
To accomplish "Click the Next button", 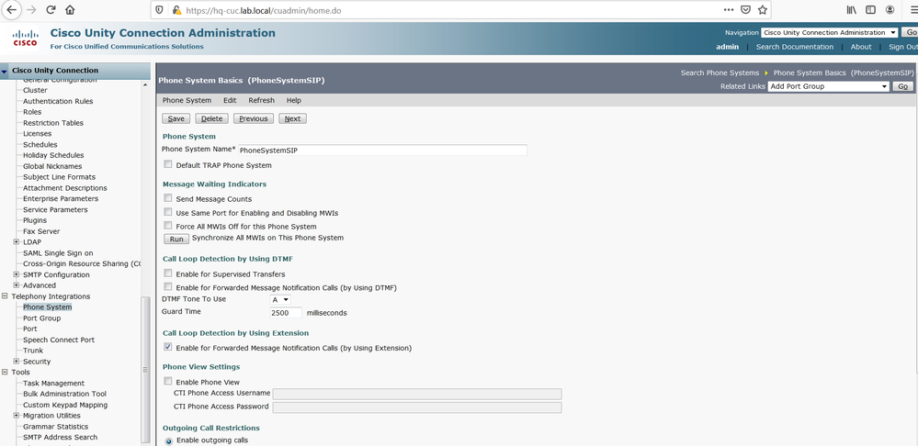I will [x=293, y=118].
